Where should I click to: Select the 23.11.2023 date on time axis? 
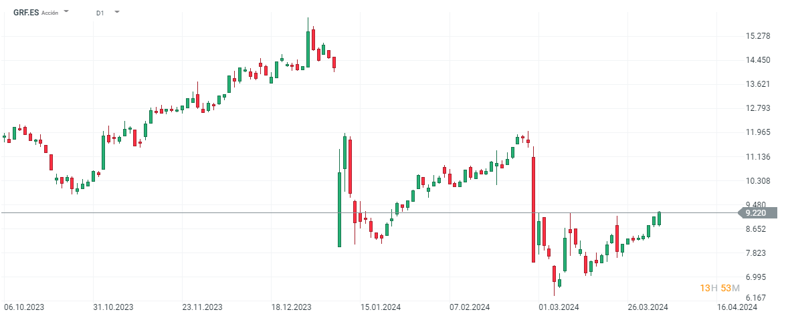(x=203, y=307)
